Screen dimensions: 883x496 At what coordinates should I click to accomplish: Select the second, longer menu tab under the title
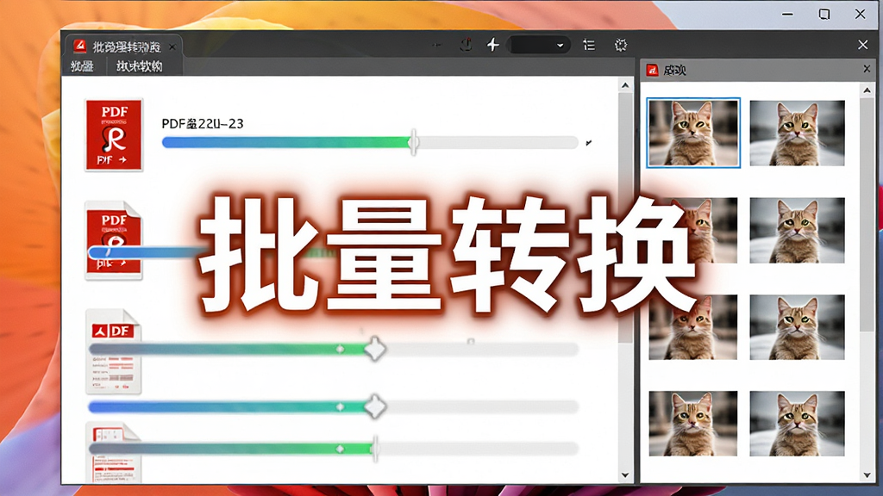tap(140, 66)
